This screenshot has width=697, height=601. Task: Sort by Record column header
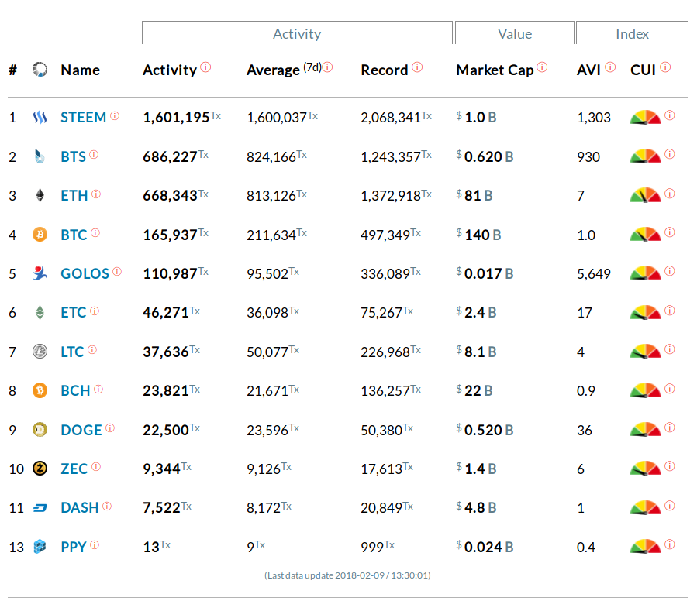384,70
